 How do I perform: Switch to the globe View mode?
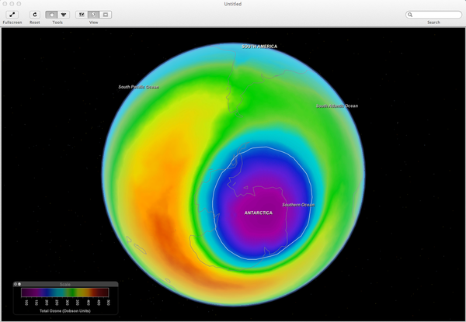coord(93,15)
